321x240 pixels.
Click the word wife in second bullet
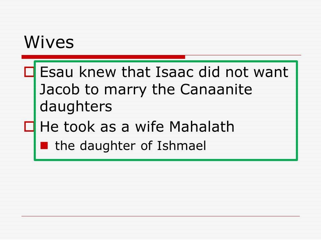click(x=149, y=127)
